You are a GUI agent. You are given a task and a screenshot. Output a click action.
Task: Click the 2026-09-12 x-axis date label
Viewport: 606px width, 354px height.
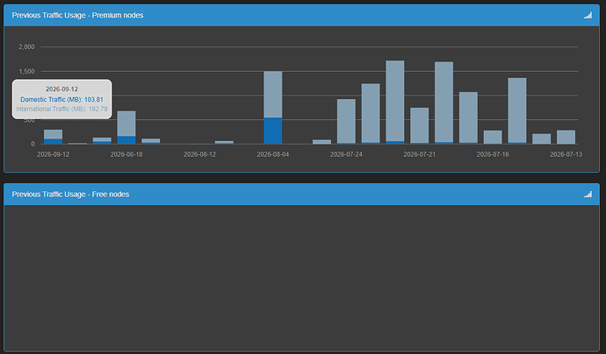click(53, 154)
